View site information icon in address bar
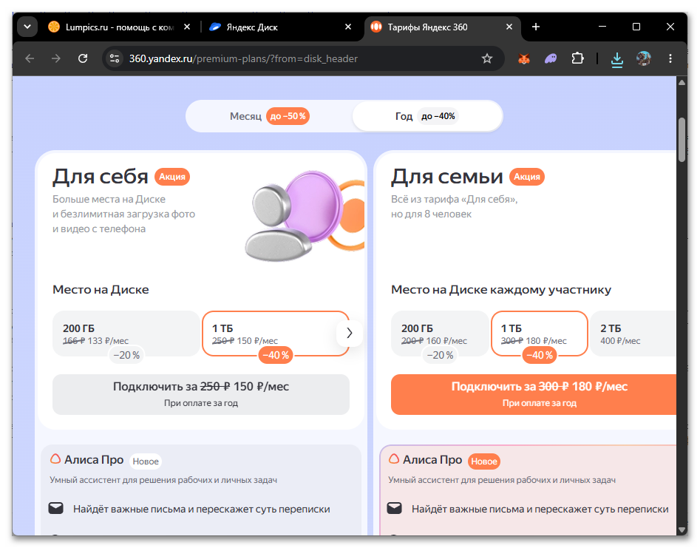700x548 pixels. pos(115,58)
